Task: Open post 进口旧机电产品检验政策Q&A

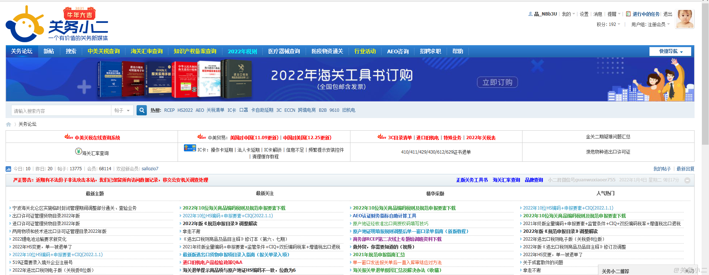Action: (212, 262)
